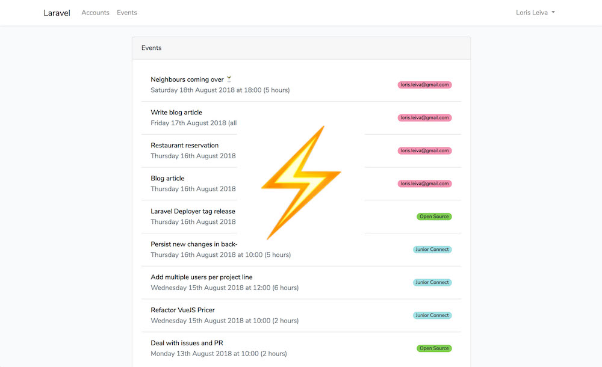602x367 pixels.
Task: Click email badge on Restaurant reservation row
Action: (x=424, y=151)
